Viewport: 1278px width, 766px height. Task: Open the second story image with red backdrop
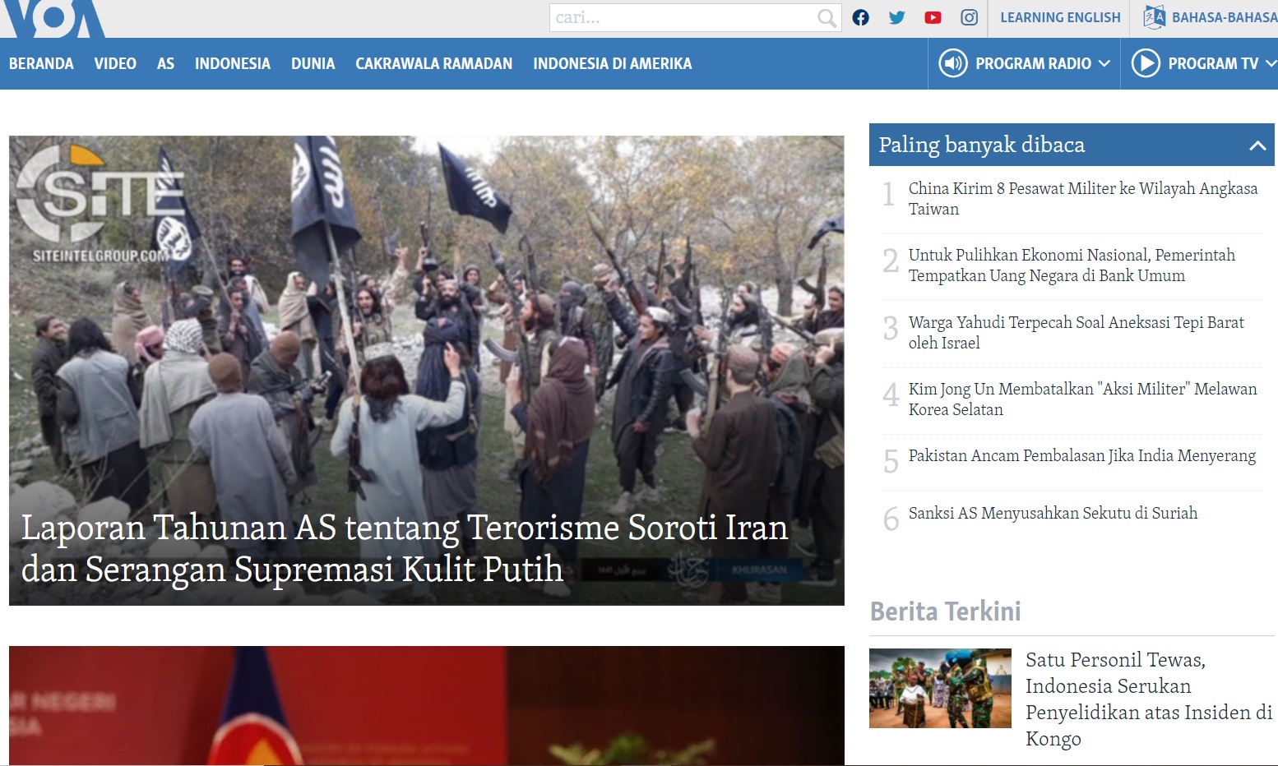pyautogui.click(x=426, y=705)
